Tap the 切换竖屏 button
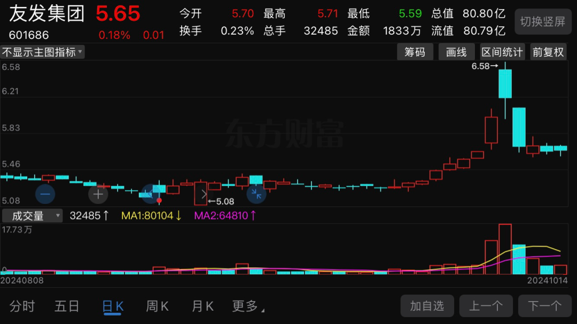The height and width of the screenshot is (324, 577). [x=543, y=22]
